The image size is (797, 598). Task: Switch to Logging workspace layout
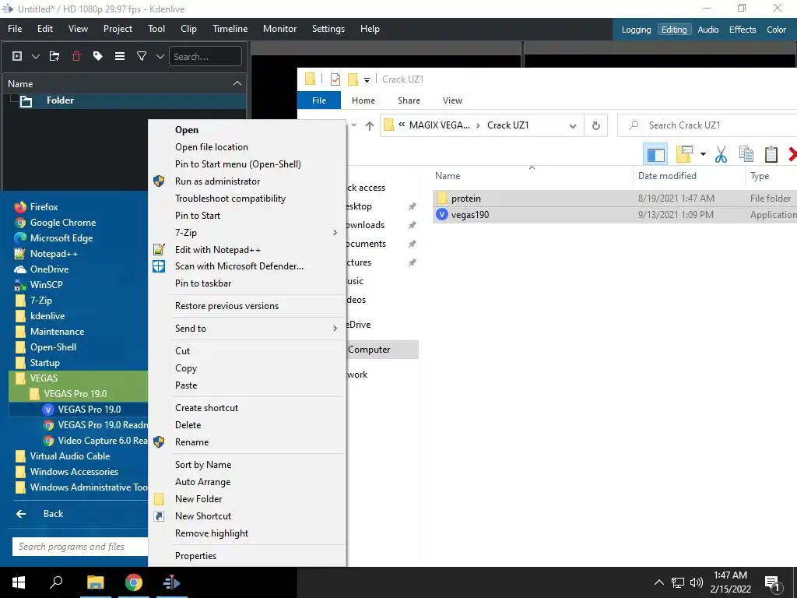636,30
